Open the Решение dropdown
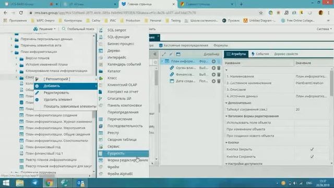334x188 pixels. [x=44, y=29]
